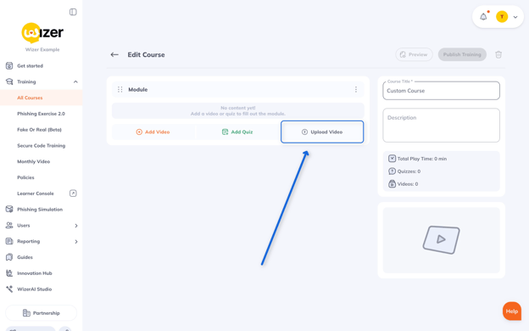The height and width of the screenshot is (331, 529).
Task: Click Learner Console external-link icon
Action: 73,194
